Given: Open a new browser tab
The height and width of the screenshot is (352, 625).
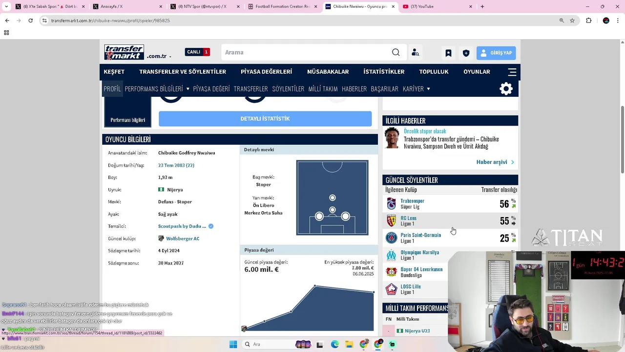Looking at the screenshot, I should 482,6.
